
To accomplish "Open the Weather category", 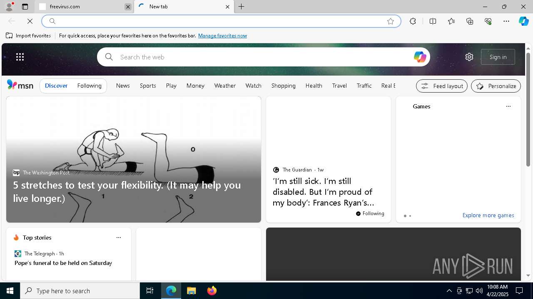I will tap(225, 86).
